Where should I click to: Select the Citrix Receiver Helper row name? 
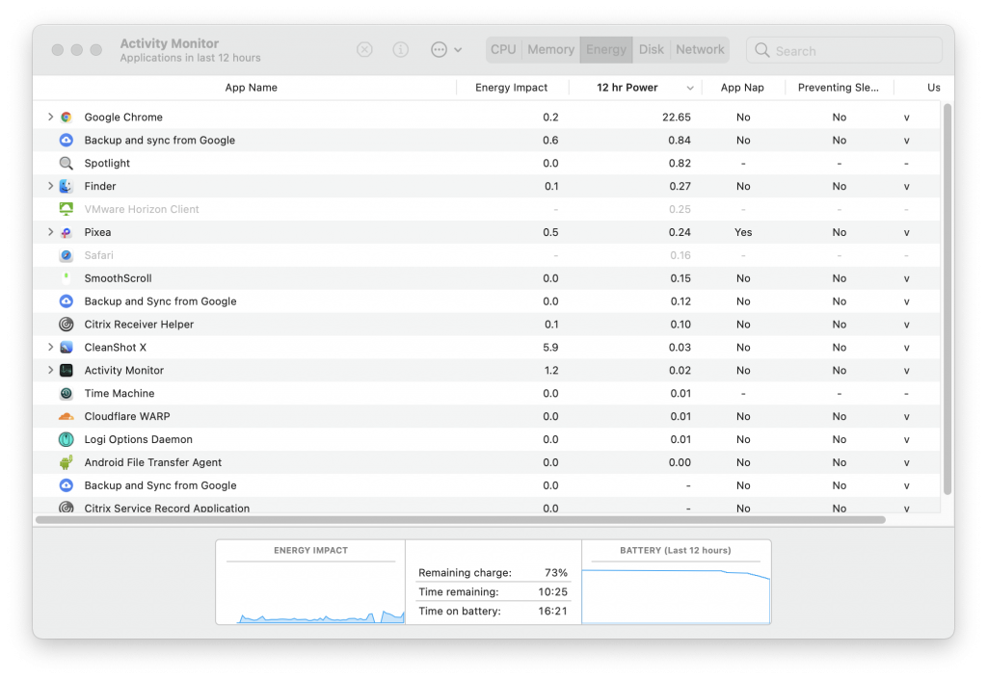pos(139,325)
